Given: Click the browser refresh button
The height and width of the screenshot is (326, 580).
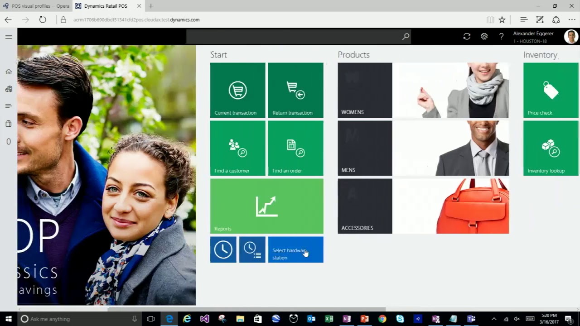Looking at the screenshot, I should click(43, 20).
